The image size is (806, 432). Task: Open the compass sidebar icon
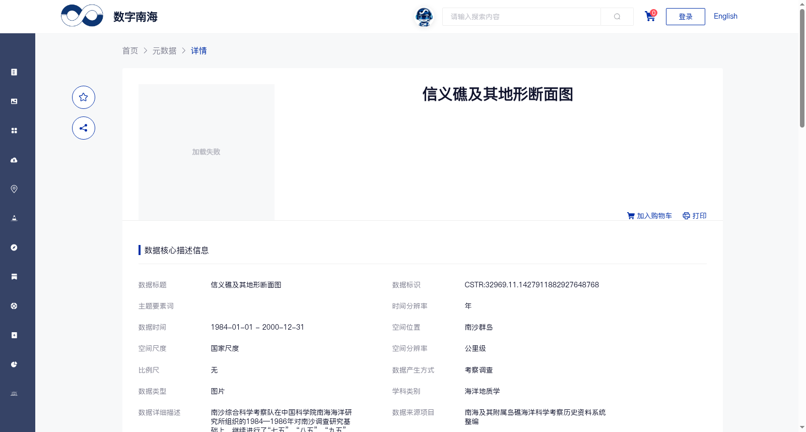coord(14,248)
